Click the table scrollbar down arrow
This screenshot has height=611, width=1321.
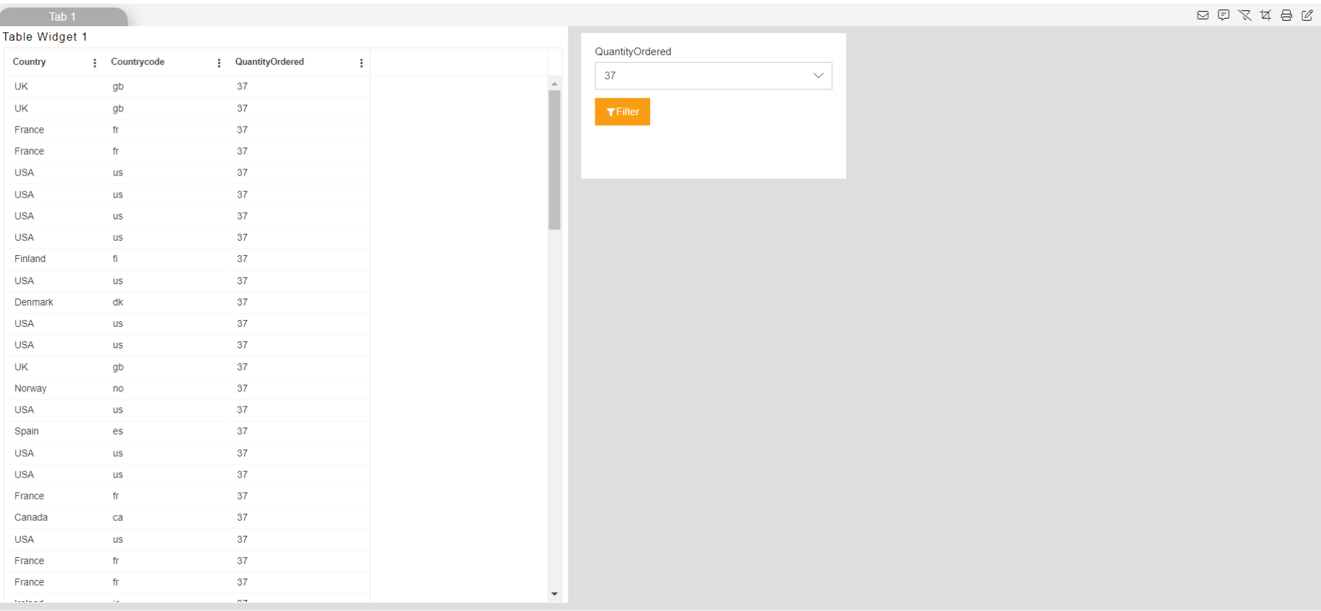pos(555,594)
